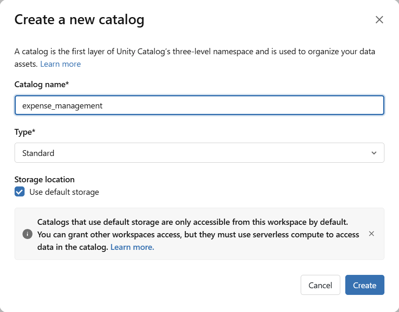Click the Type* label
Viewport: 399px width, 312px height.
(25, 132)
